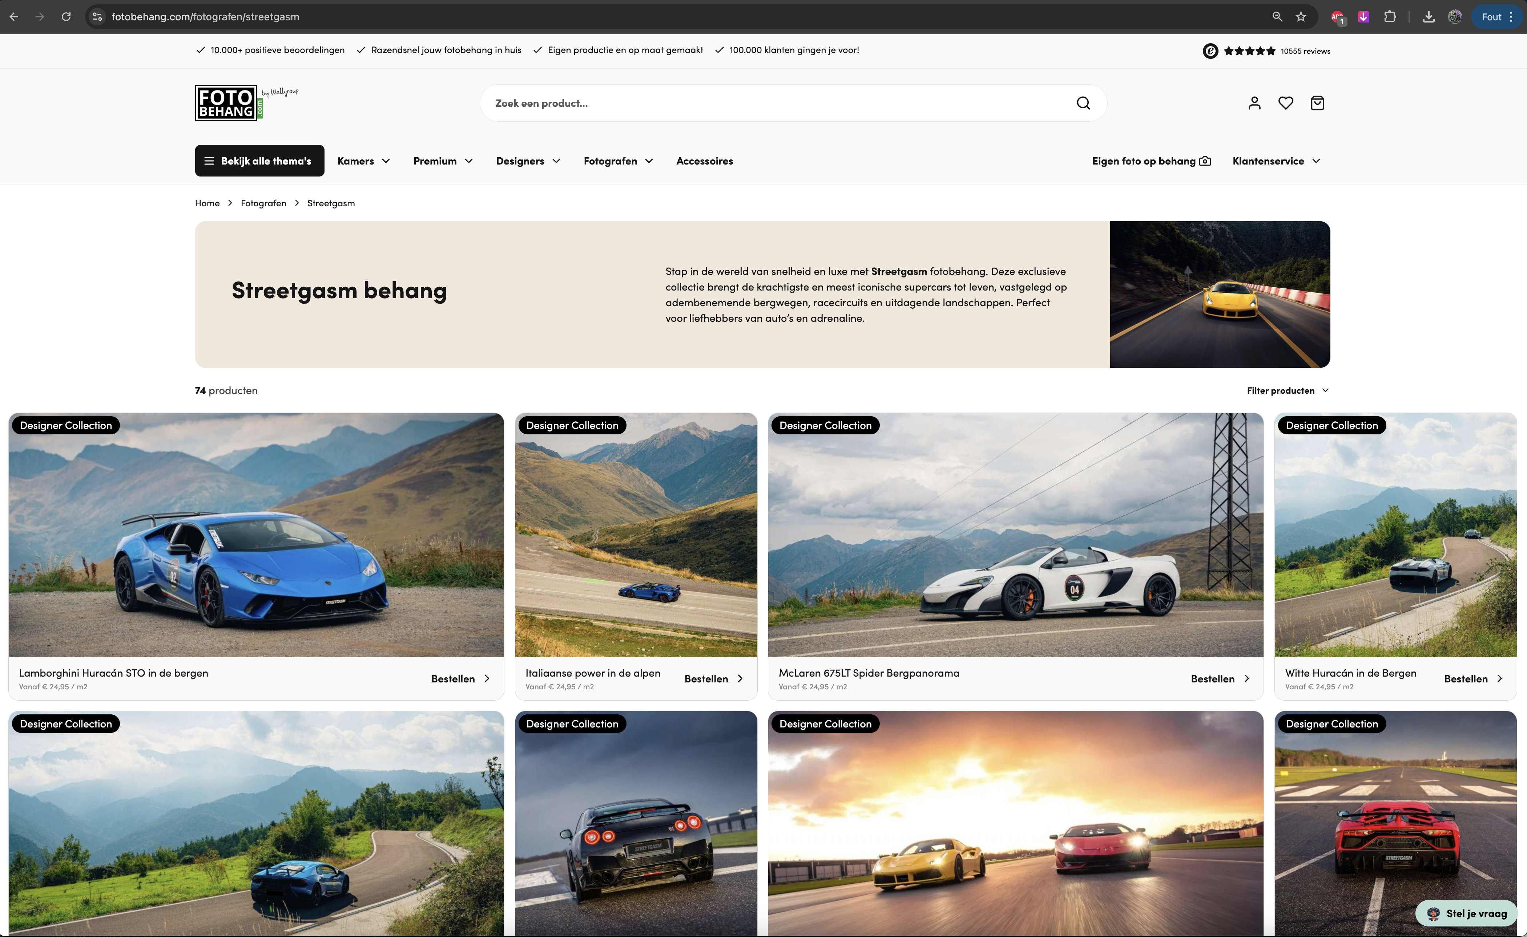
Task: Expand the Kamers dropdown menu
Action: pos(363,161)
